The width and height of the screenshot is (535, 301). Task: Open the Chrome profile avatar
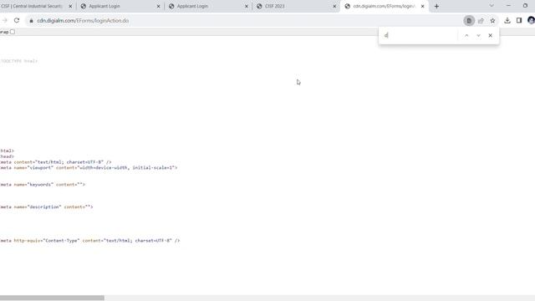click(x=531, y=20)
